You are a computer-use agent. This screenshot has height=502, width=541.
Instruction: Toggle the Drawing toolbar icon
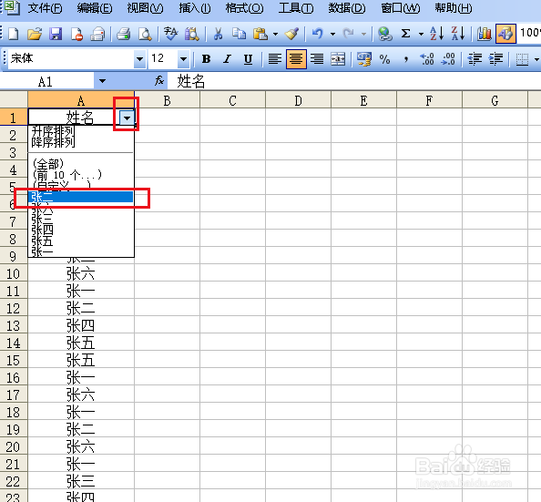click(505, 34)
